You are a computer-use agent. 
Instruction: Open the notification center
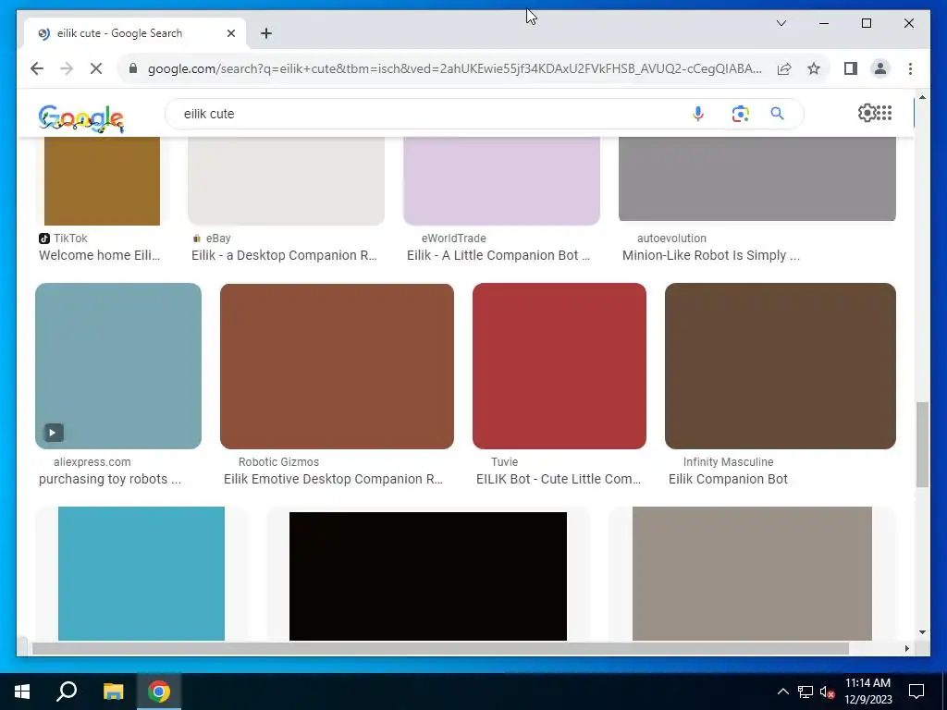[916, 692]
